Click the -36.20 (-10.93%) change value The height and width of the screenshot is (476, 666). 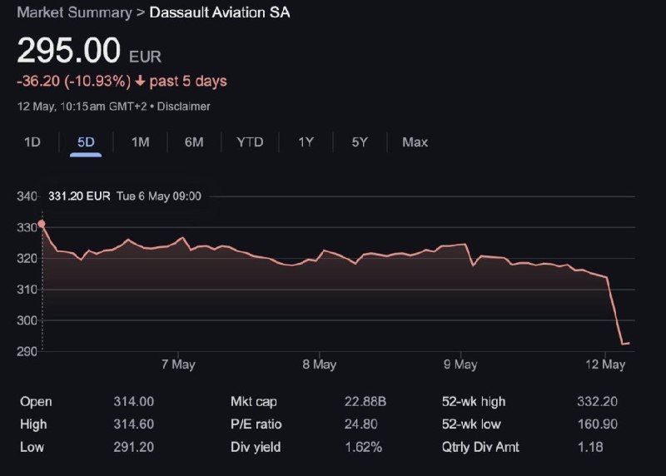[x=74, y=81]
